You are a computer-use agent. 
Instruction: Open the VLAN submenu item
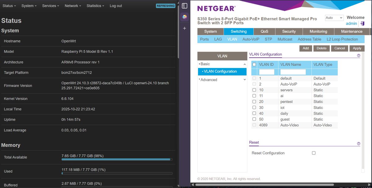[x=232, y=39]
